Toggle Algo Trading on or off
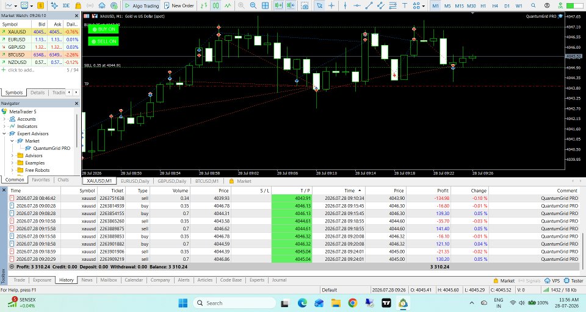Viewport: 586px width, 312px height. [142, 5]
